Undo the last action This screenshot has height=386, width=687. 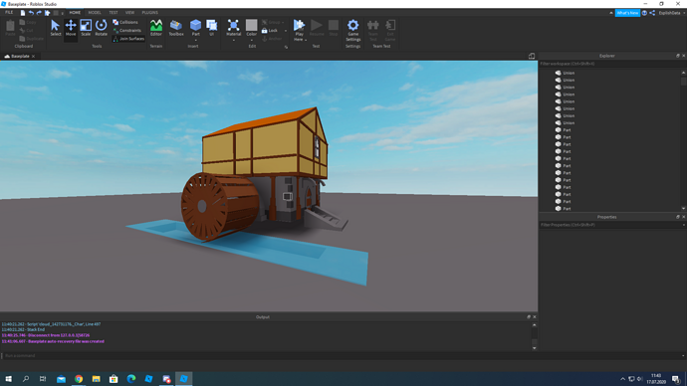pos(31,13)
